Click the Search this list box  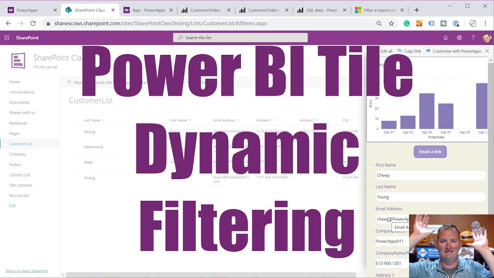[x=240, y=37]
